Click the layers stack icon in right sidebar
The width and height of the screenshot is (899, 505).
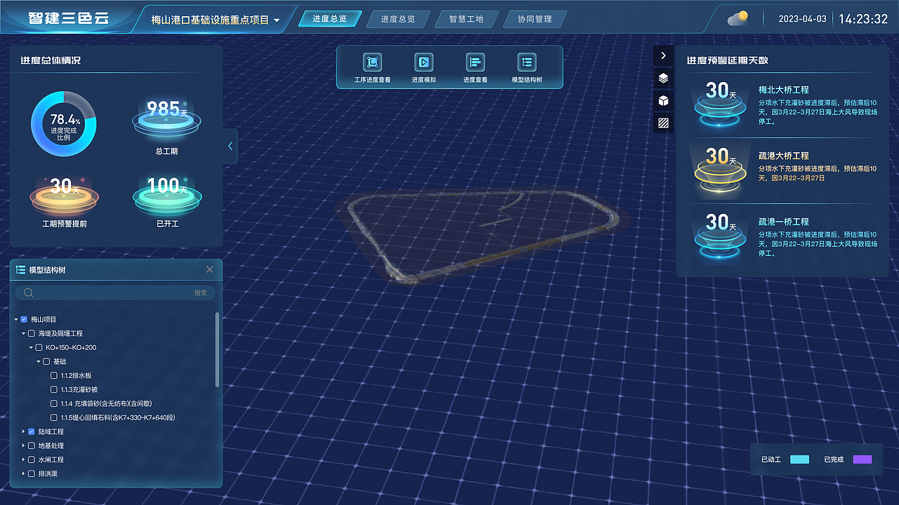tap(663, 79)
